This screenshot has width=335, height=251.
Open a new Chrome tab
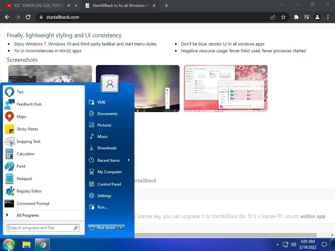point(167,6)
